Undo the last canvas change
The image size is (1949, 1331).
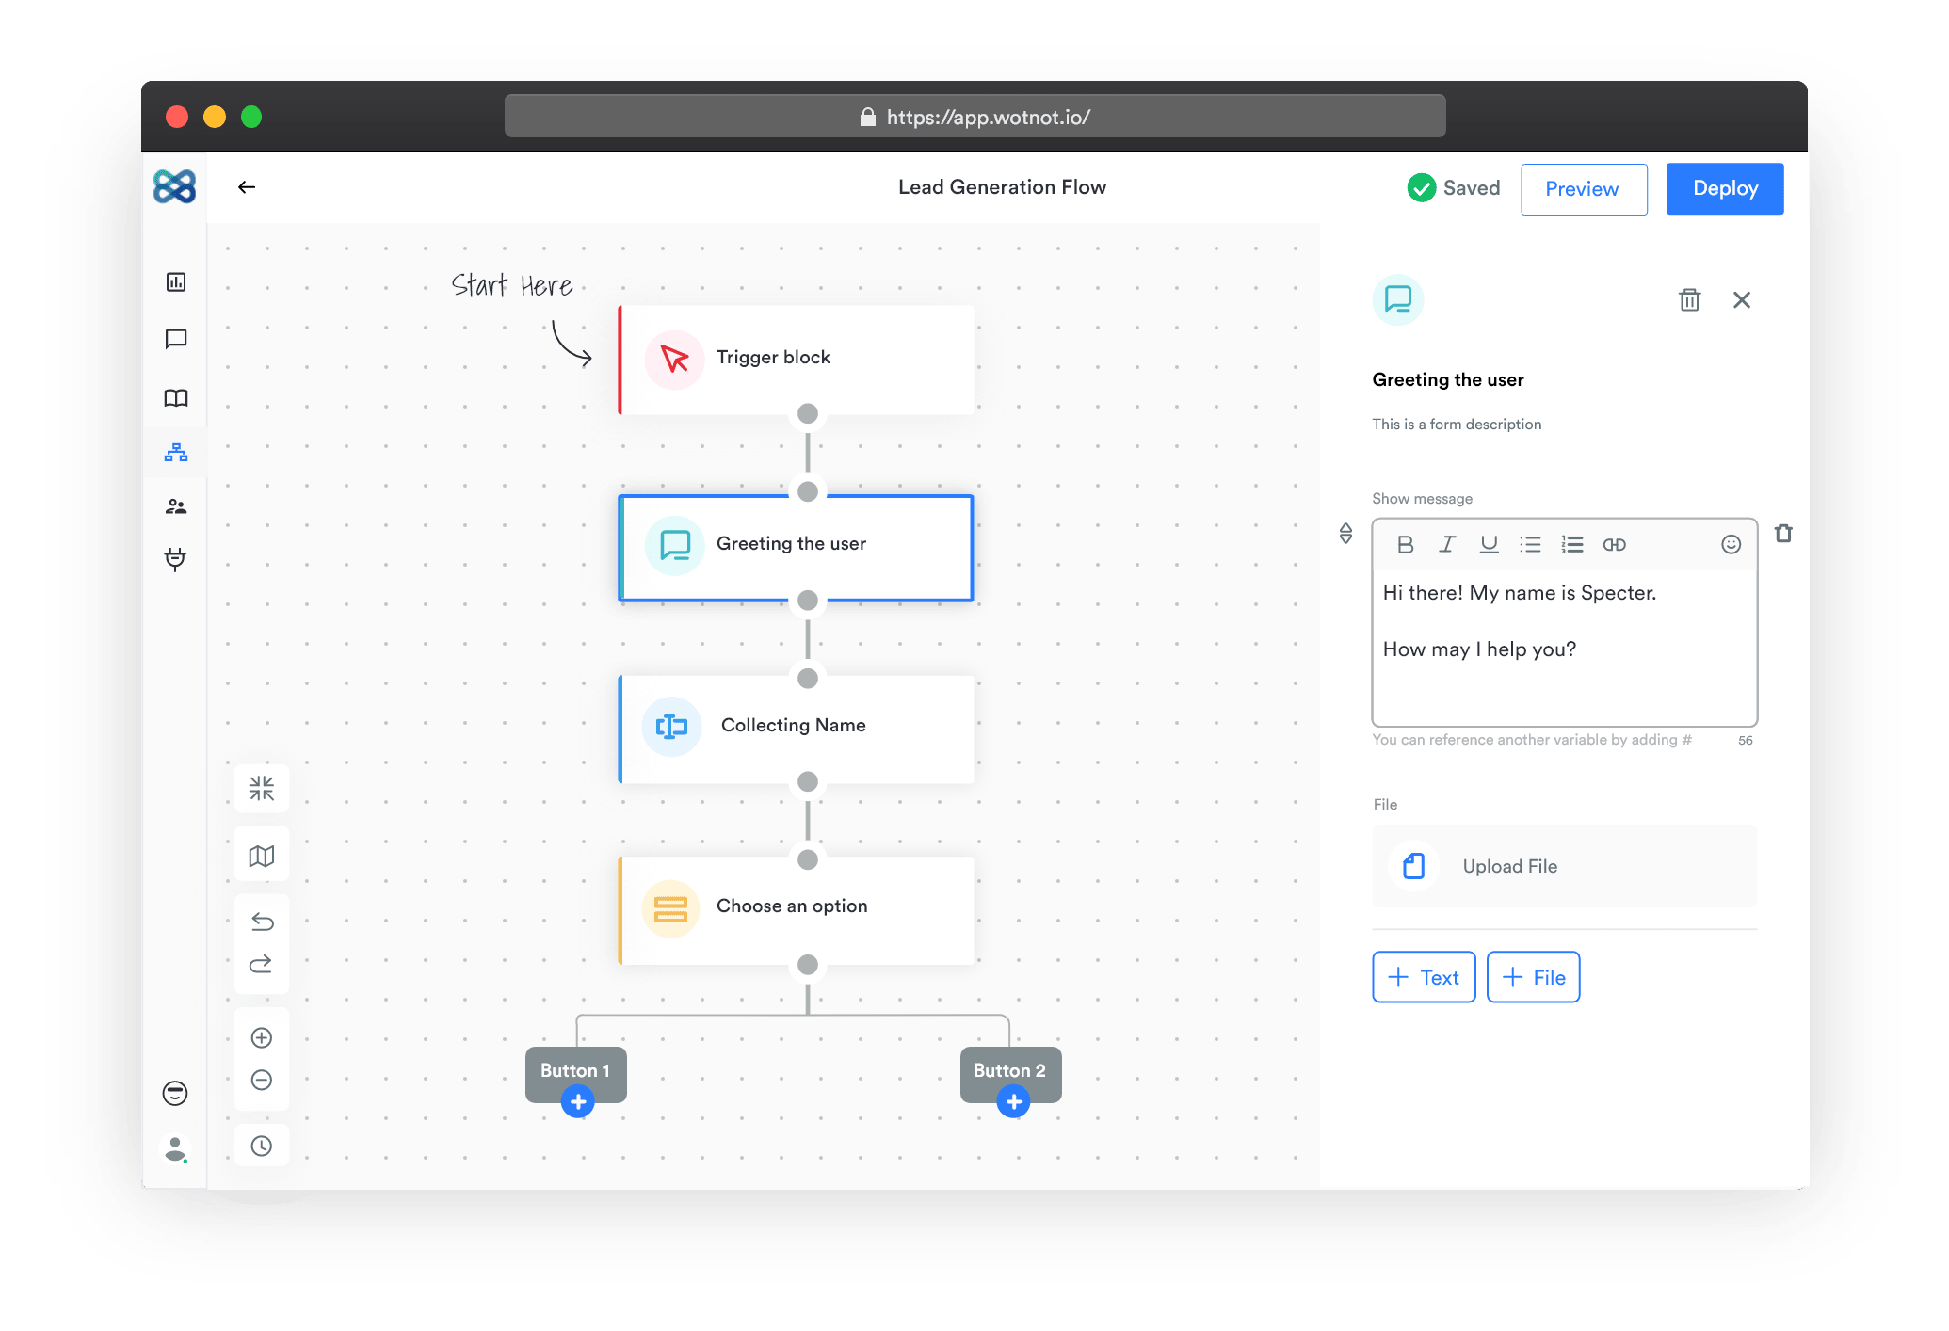tap(262, 922)
